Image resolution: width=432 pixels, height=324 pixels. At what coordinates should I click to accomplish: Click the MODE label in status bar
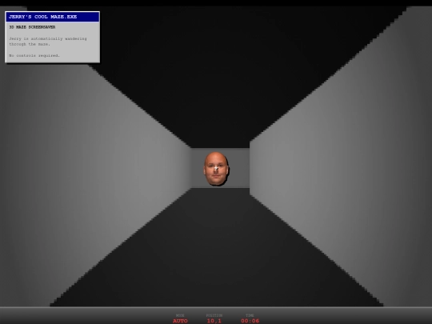[x=180, y=315]
